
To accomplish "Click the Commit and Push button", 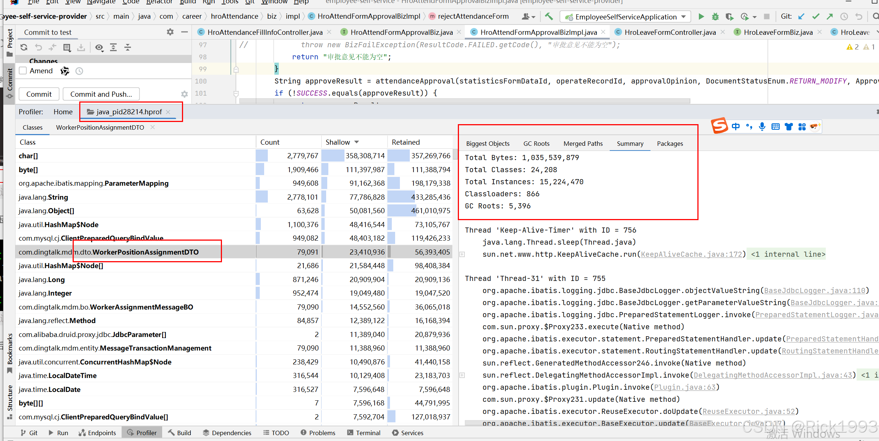I will click(101, 94).
